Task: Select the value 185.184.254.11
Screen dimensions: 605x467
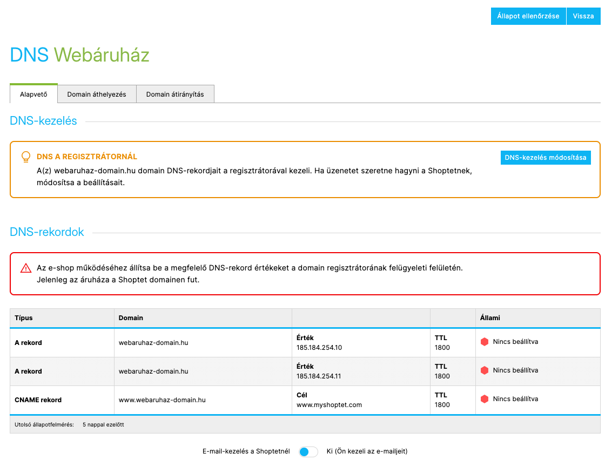Action: (x=319, y=376)
